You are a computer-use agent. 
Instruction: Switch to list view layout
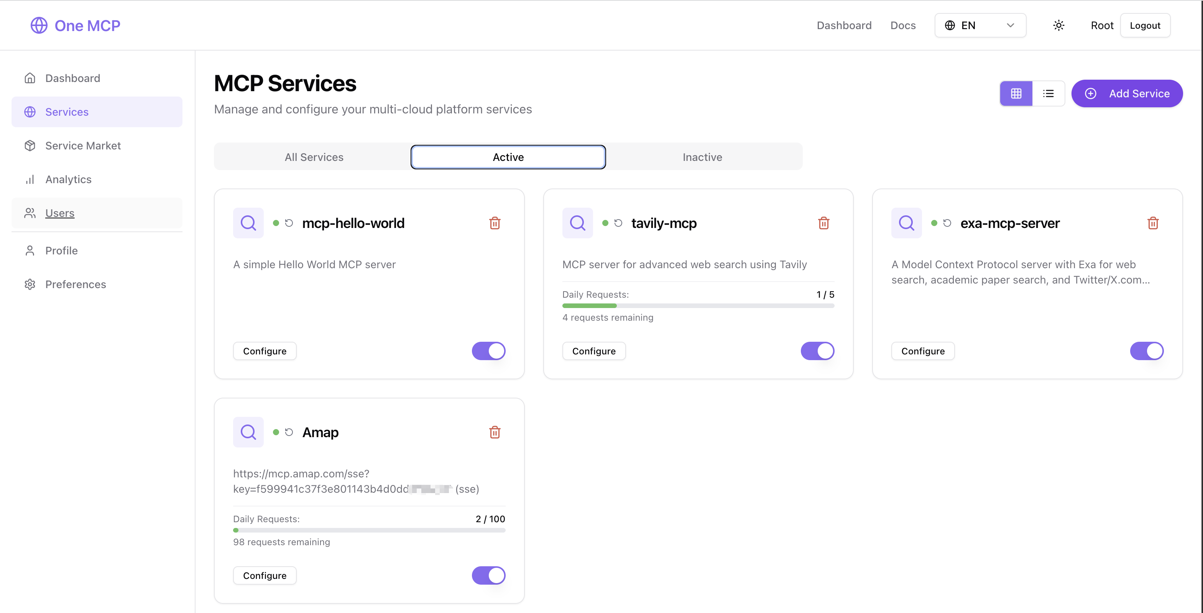(x=1049, y=93)
